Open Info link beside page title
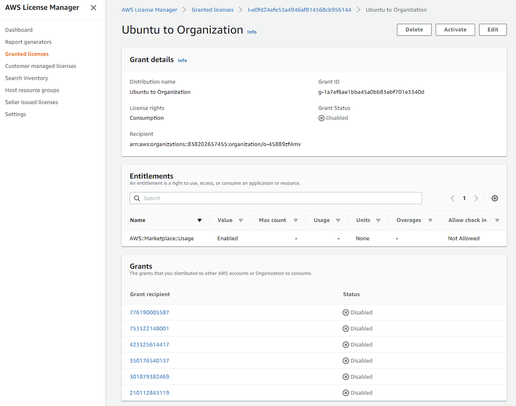This screenshot has height=406, width=516. [252, 32]
